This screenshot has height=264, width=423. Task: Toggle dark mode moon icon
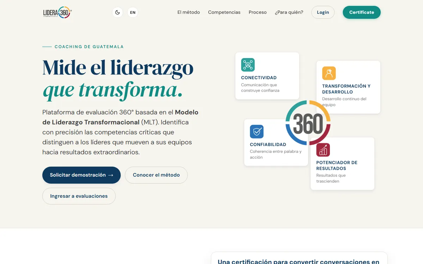pyautogui.click(x=117, y=12)
